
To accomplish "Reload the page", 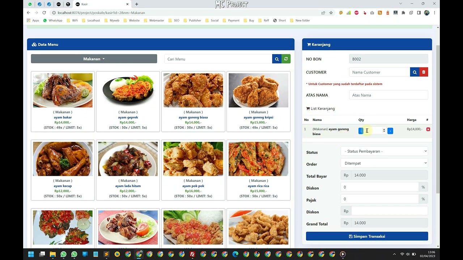I will point(44,13).
